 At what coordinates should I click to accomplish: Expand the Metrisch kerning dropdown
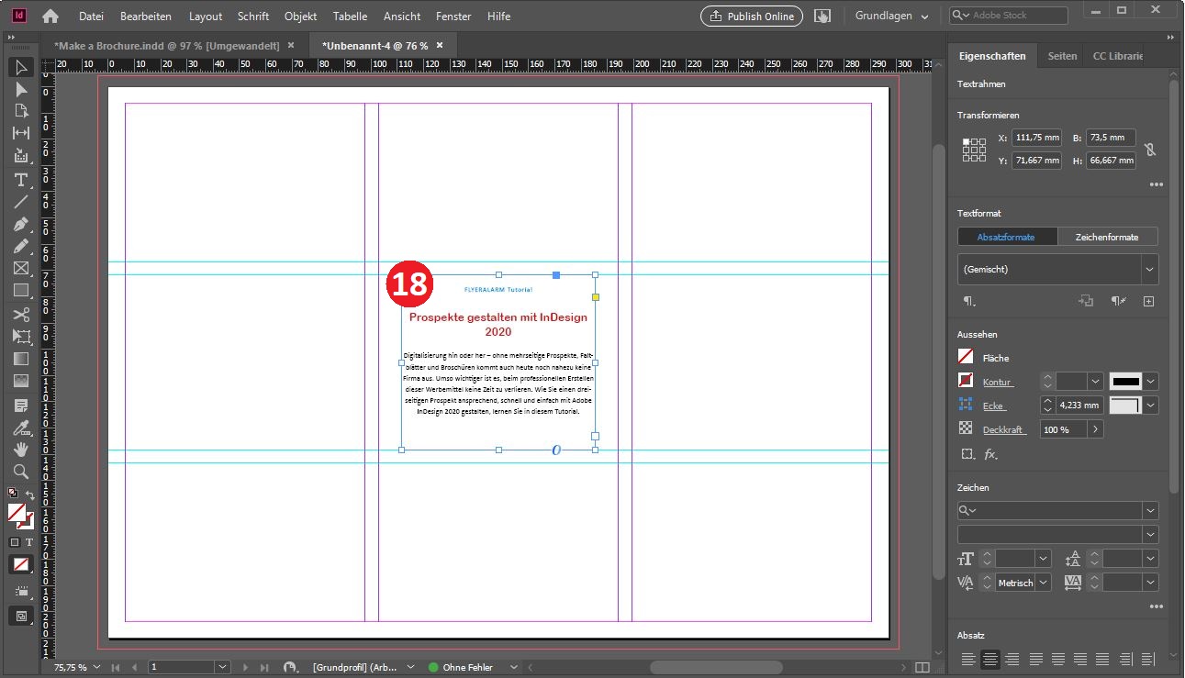(1043, 583)
